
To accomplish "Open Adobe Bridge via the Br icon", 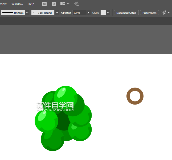I will (44, 4).
